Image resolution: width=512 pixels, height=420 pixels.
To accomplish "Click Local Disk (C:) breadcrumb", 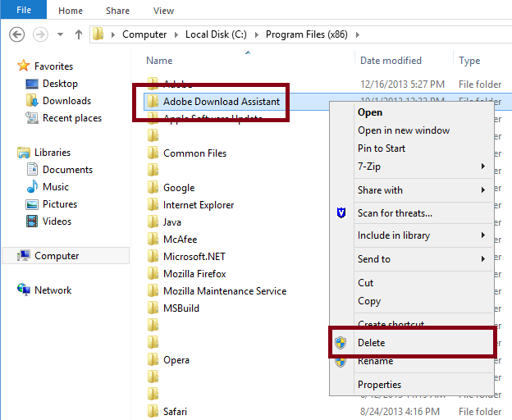I will pyautogui.click(x=216, y=34).
